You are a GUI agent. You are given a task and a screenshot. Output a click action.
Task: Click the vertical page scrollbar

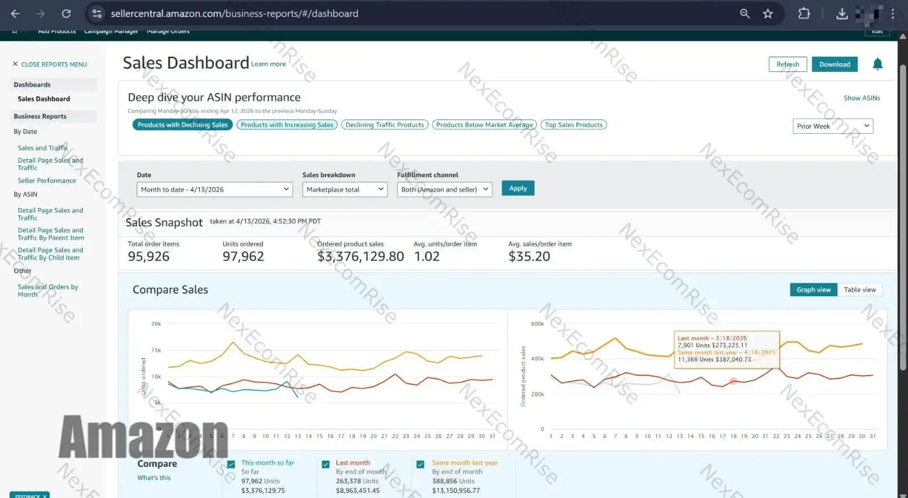(902, 218)
